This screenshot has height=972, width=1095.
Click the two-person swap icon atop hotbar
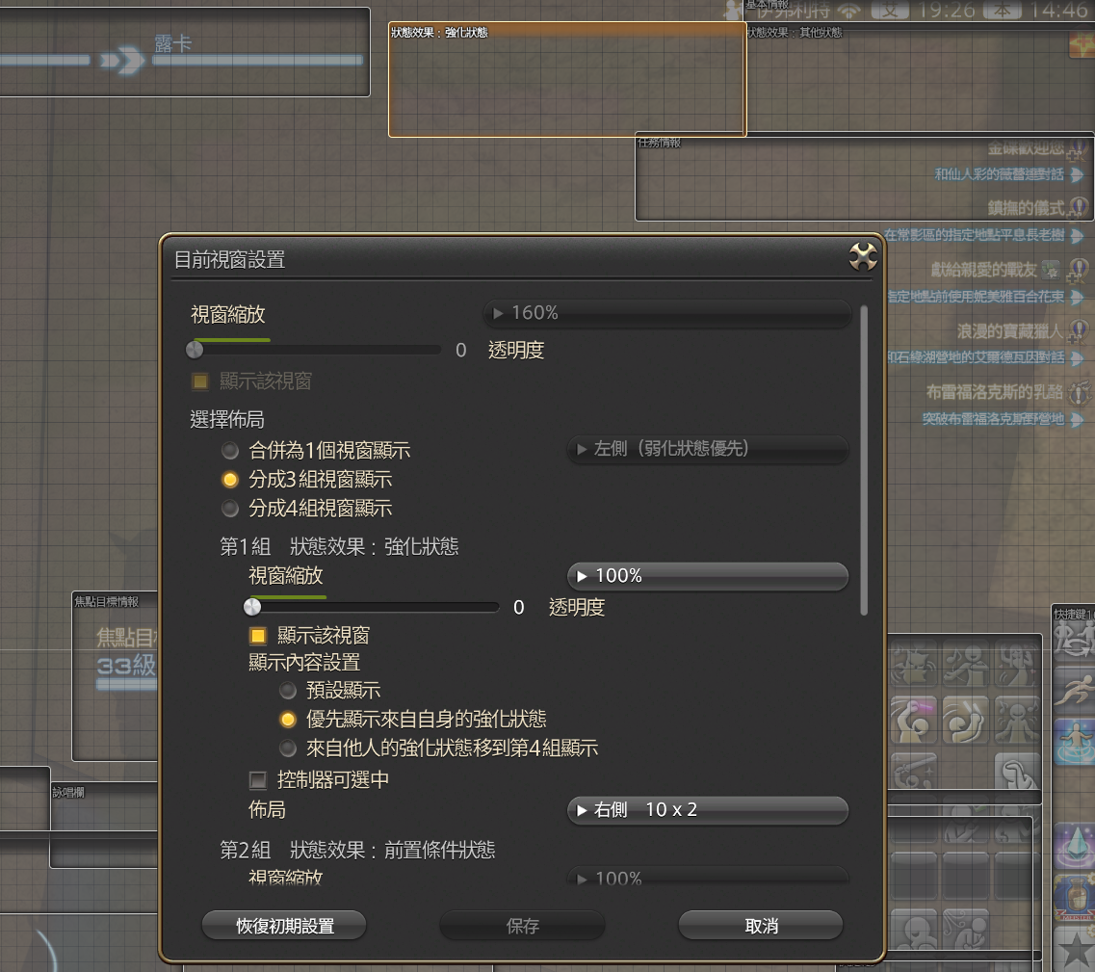1075,638
